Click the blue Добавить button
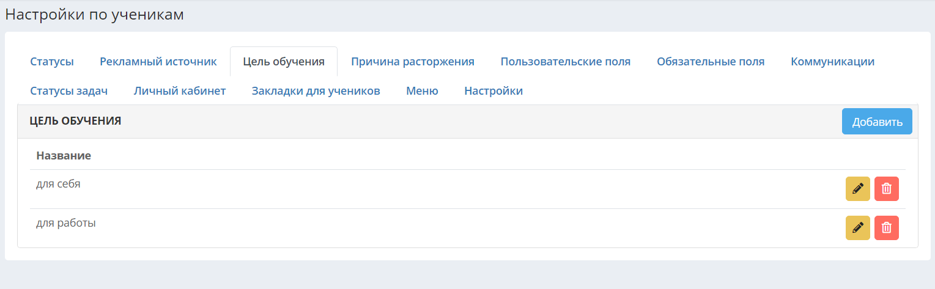The width and height of the screenshot is (935, 289). click(x=877, y=122)
